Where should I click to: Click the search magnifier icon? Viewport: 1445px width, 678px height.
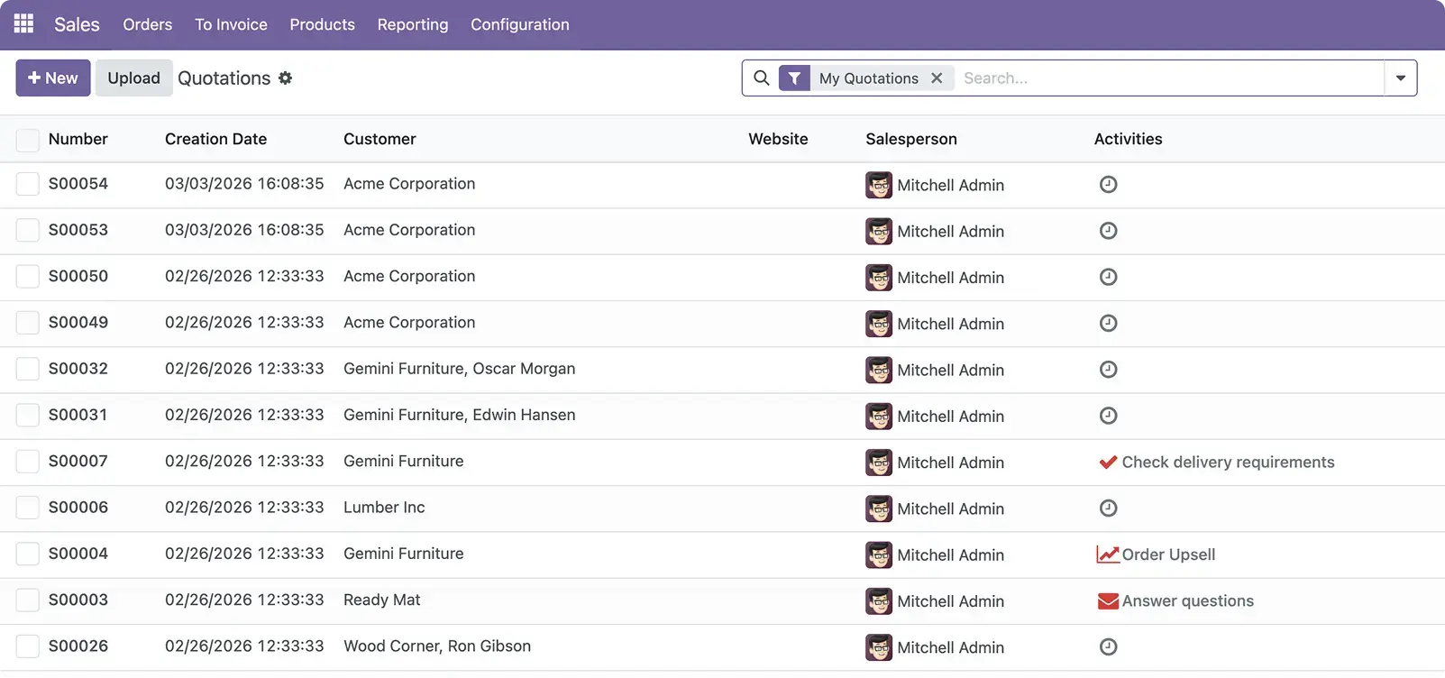point(762,78)
